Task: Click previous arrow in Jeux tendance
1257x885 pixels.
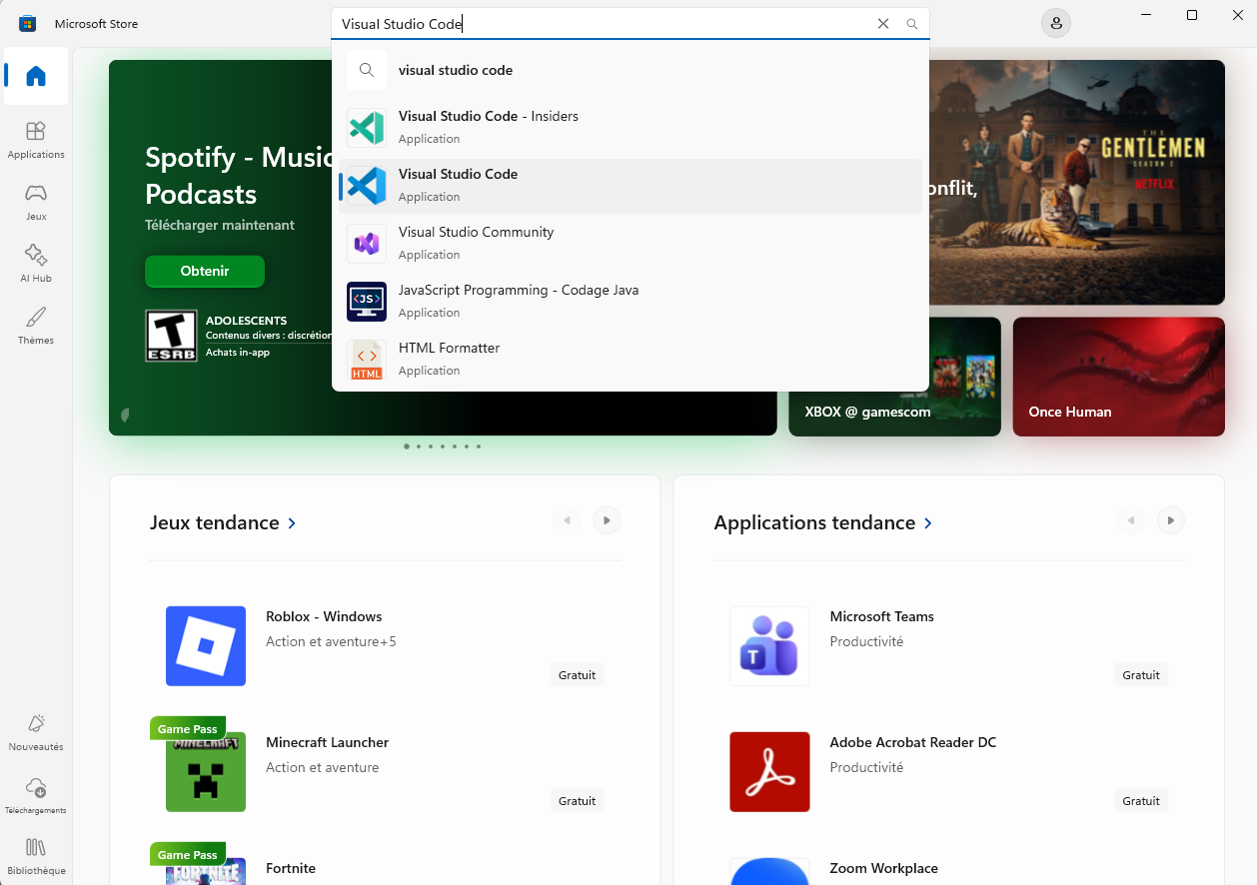Action: (x=568, y=520)
